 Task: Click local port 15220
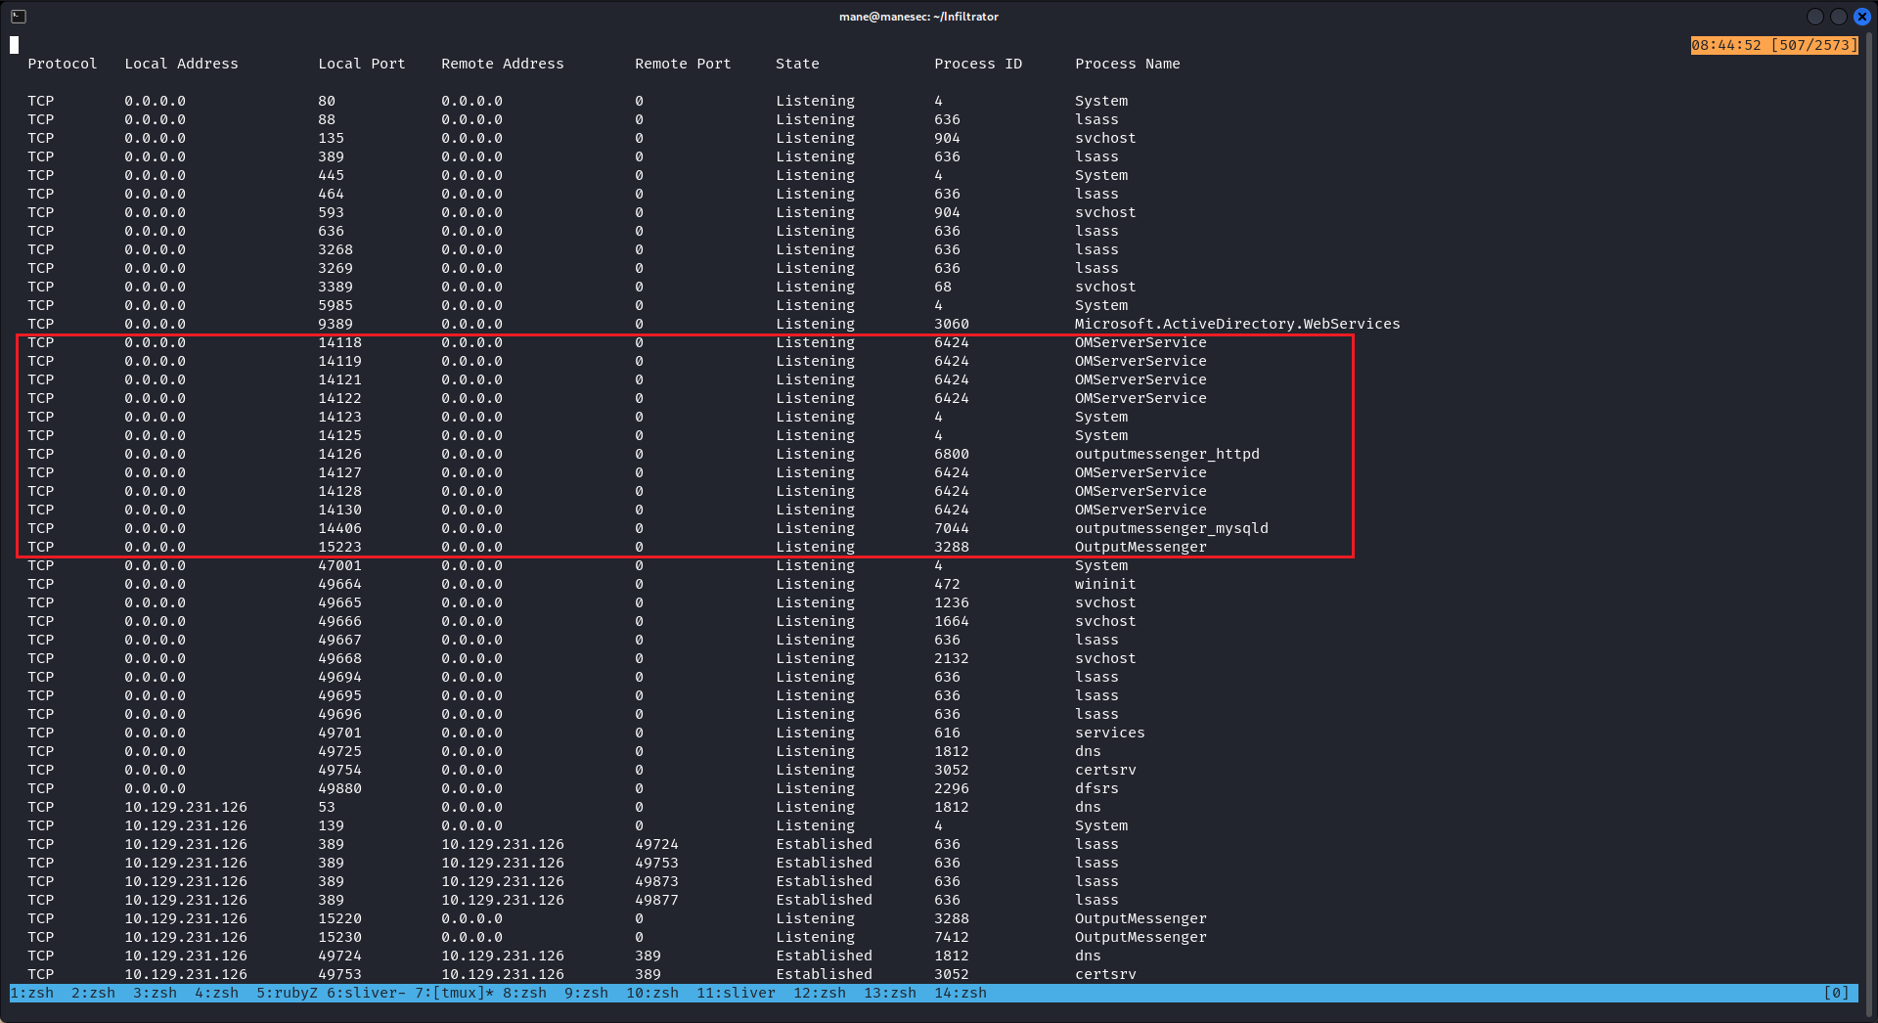coord(339,918)
